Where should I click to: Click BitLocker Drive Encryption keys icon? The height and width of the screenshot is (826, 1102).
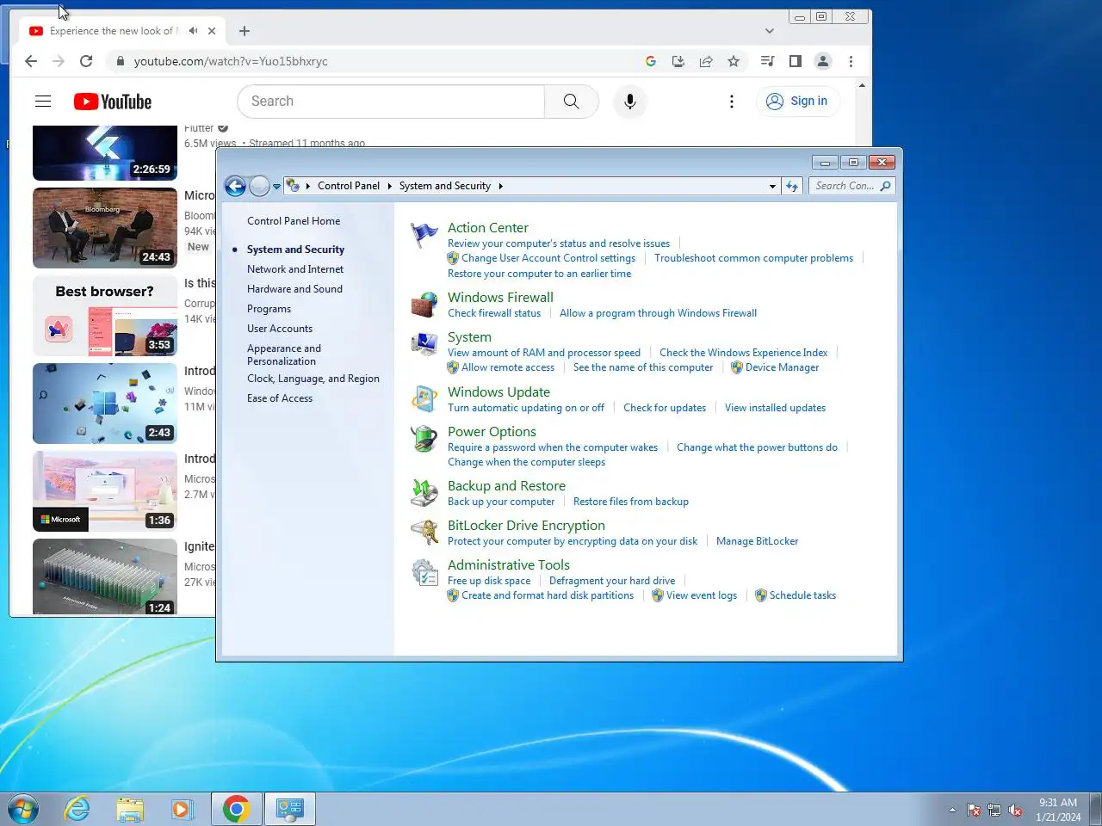tap(424, 533)
